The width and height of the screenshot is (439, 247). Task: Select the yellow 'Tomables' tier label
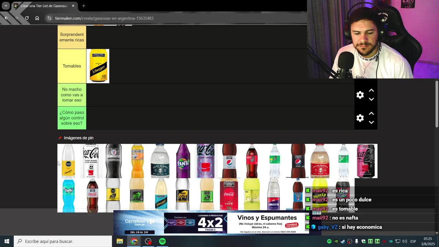72,66
